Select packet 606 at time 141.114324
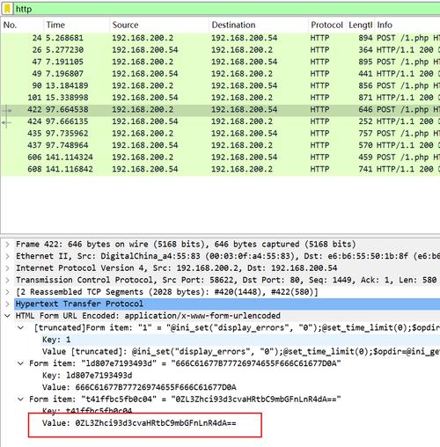The width and height of the screenshot is (440, 447). (x=220, y=158)
